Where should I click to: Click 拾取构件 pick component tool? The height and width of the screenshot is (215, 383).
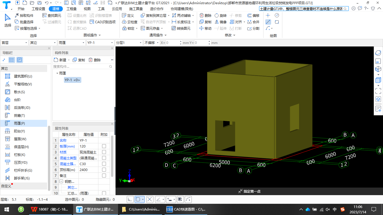[24, 15]
